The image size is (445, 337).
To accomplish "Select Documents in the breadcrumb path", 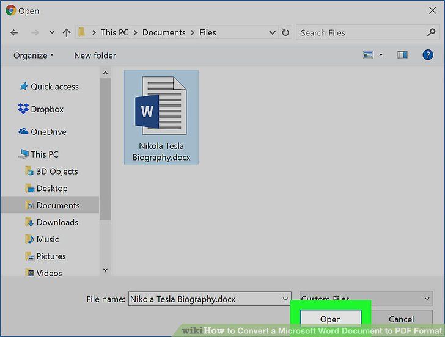I will click(x=164, y=32).
